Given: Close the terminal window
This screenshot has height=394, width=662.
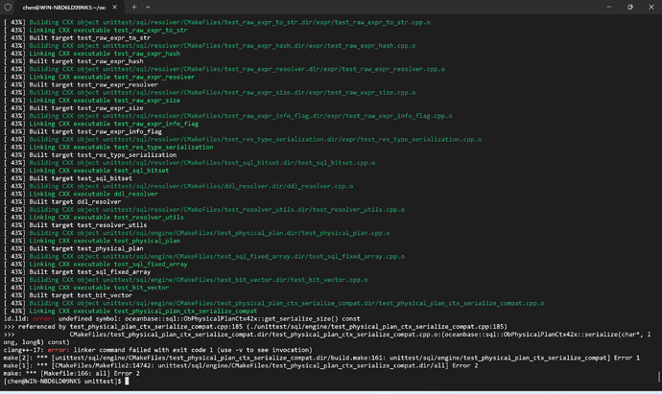Looking at the screenshot, I should [651, 7].
